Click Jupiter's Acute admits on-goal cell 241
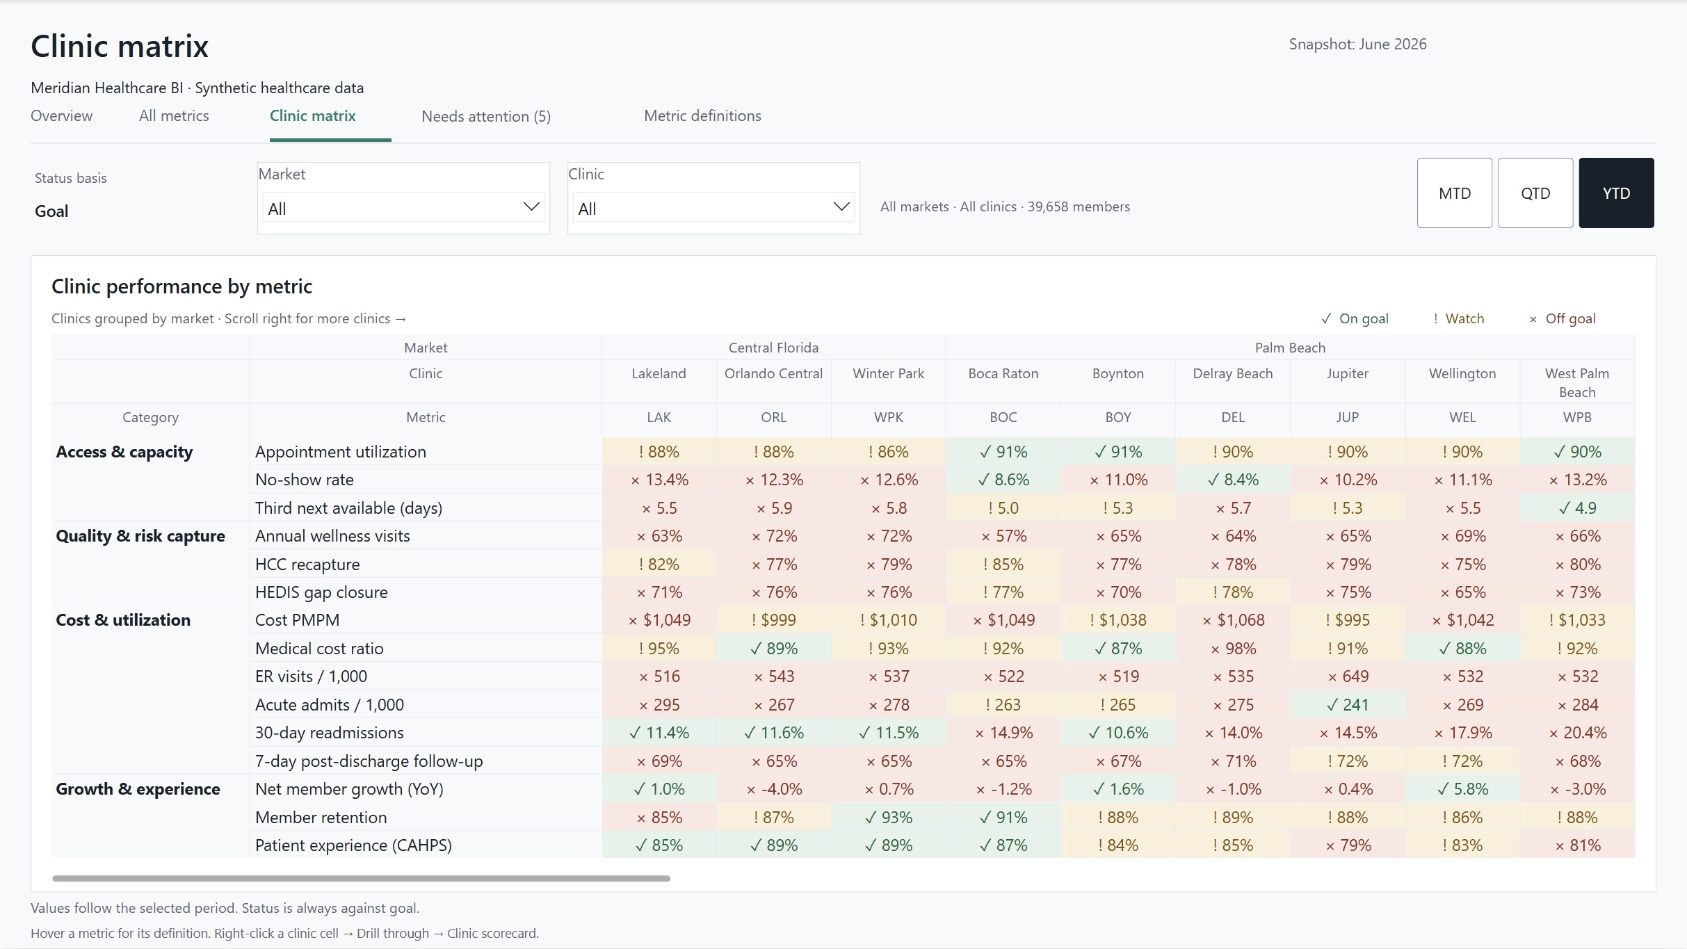 tap(1347, 704)
